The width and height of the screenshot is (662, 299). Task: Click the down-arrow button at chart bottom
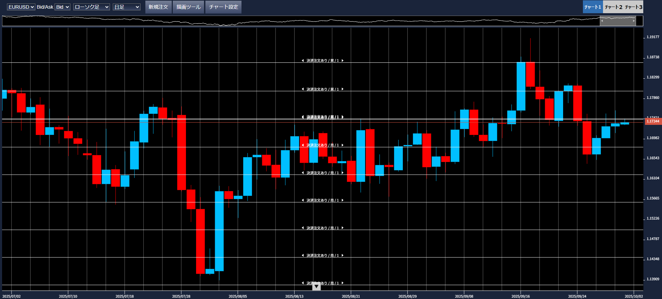(316, 287)
